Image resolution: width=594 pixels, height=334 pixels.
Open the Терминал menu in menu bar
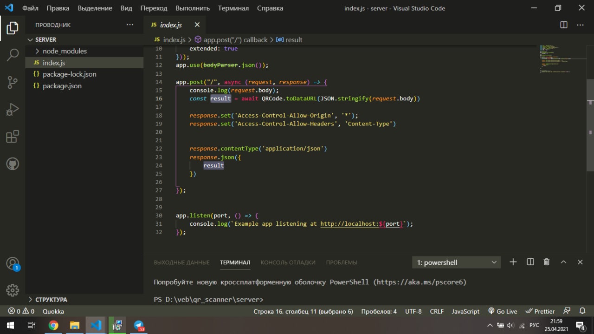[233, 8]
